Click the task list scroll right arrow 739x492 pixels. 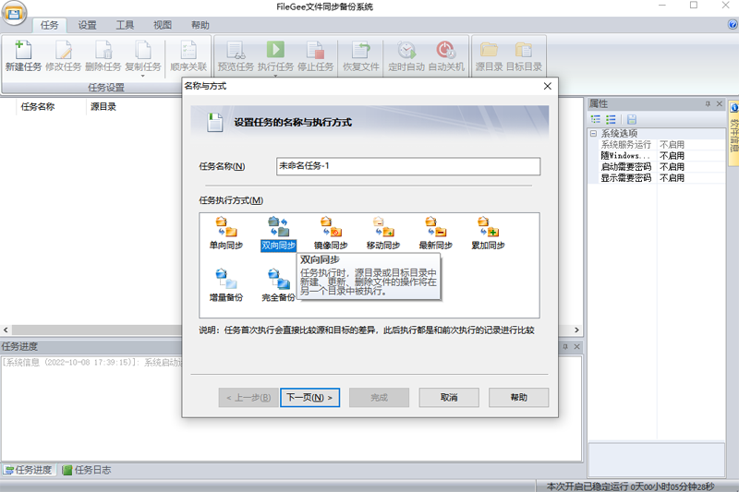tap(576, 330)
